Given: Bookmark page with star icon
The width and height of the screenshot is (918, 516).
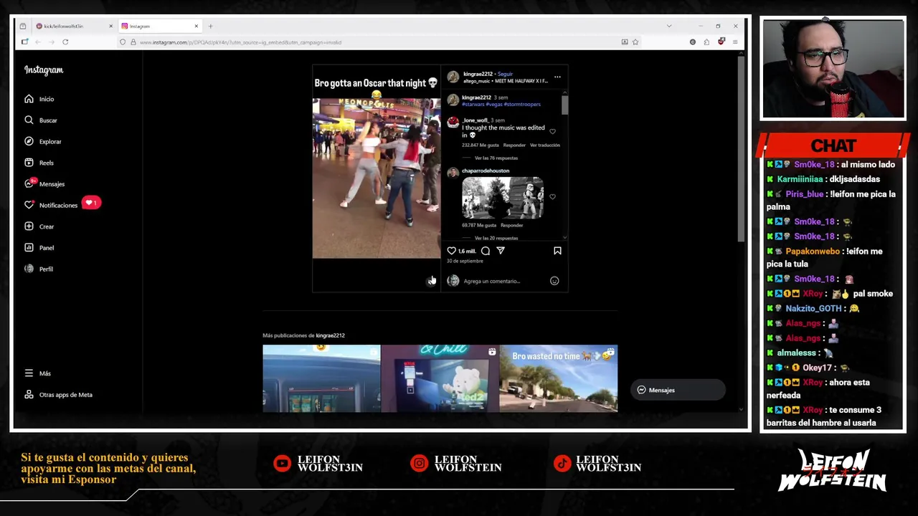Looking at the screenshot, I should pos(635,42).
